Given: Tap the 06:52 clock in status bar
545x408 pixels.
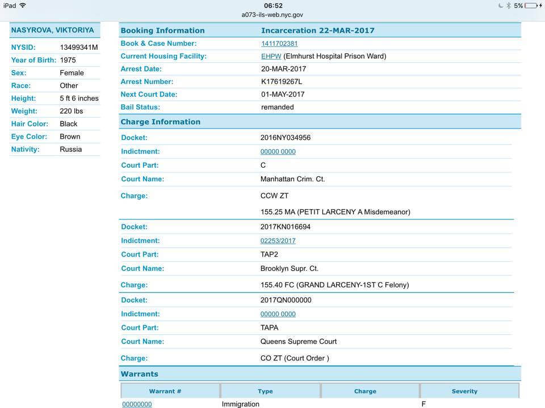Looking at the screenshot, I should (273, 5).
